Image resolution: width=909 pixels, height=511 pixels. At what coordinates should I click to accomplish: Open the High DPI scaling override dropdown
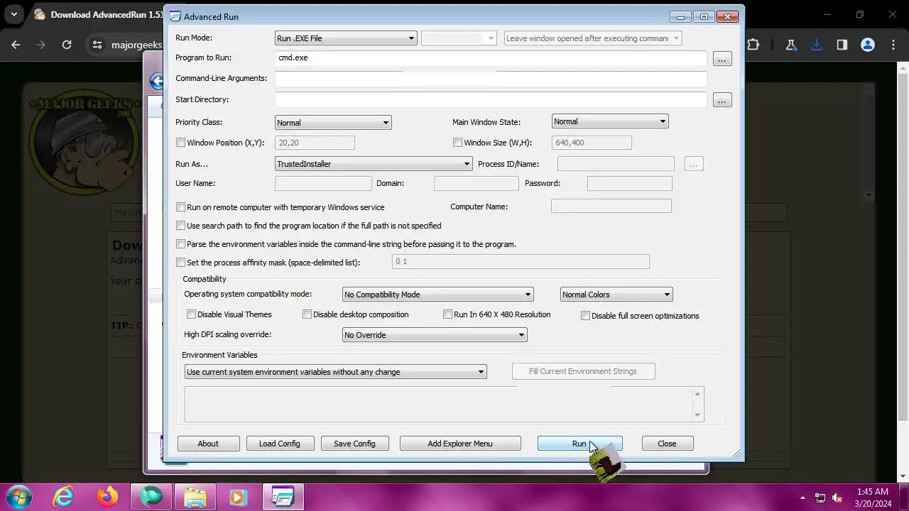(435, 335)
